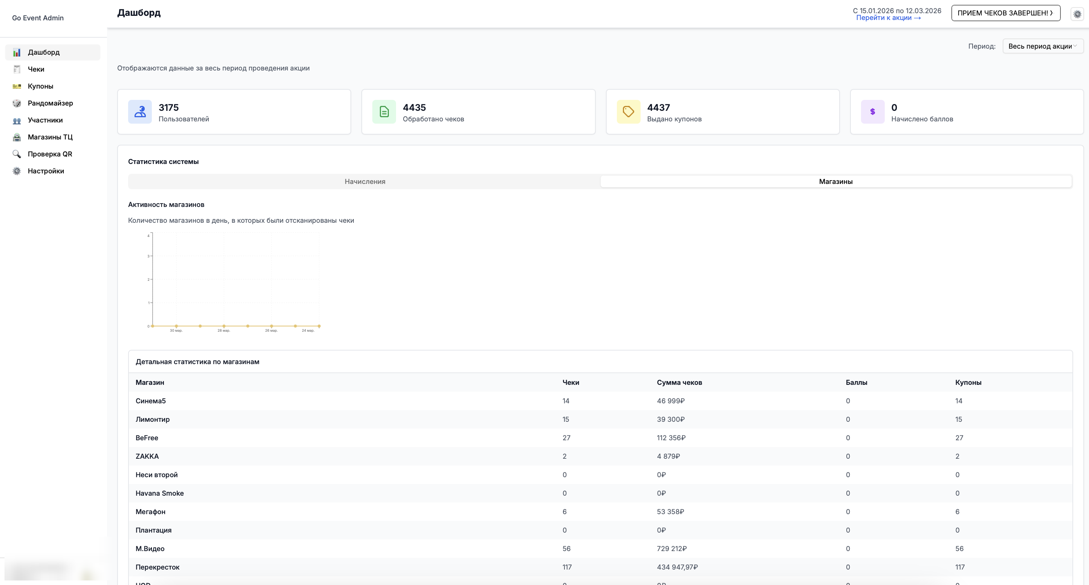Click the 24 мар. chart axis label
Screen dimensions: 1089x585
tap(308, 331)
